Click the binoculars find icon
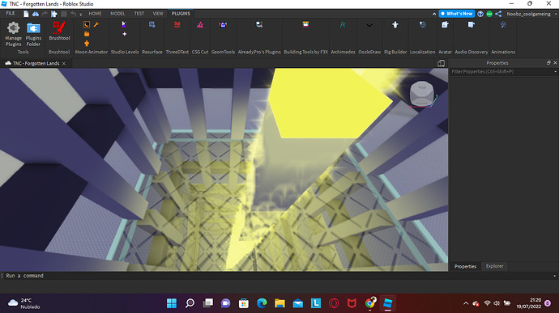 36,14
